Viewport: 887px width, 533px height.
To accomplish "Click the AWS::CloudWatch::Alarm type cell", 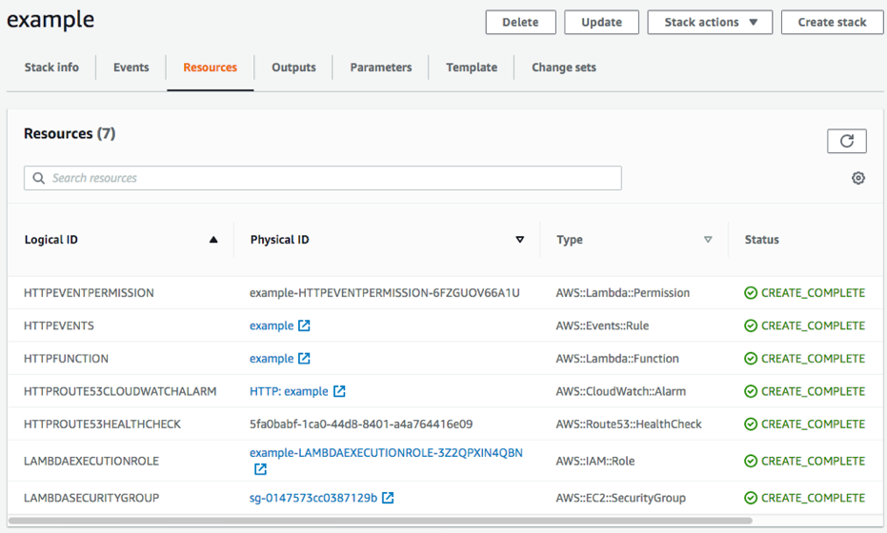I will [x=620, y=391].
